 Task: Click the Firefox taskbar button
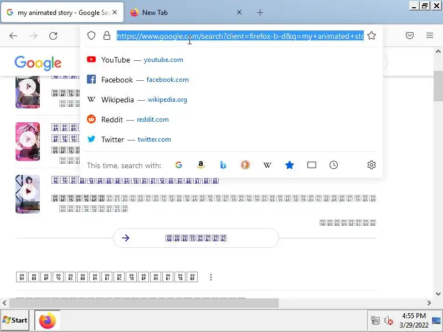48,320
